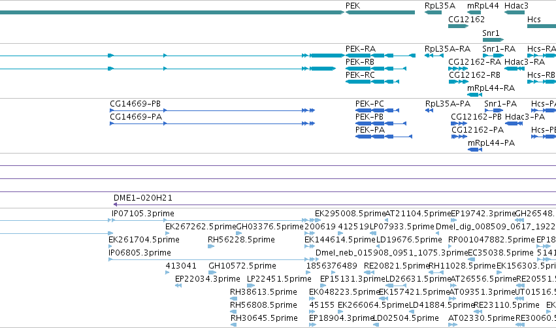Select the PEK-PC protein label

pyautogui.click(x=370, y=103)
